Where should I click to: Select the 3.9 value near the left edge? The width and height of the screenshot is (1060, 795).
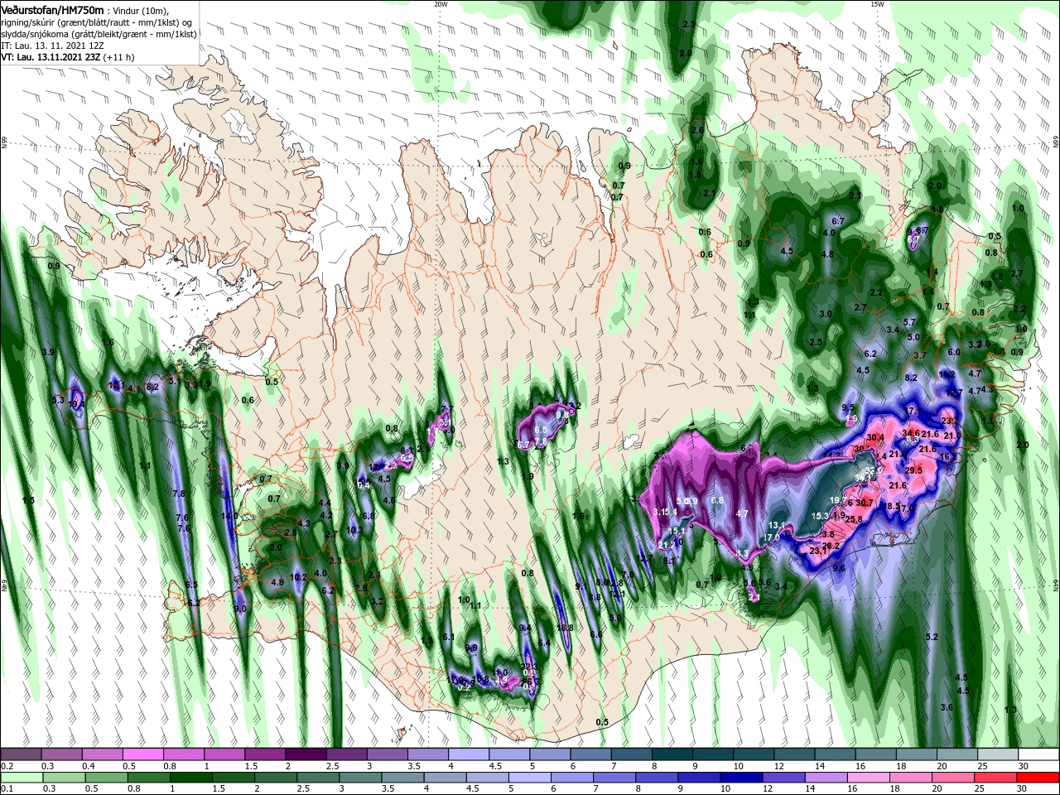coord(48,352)
